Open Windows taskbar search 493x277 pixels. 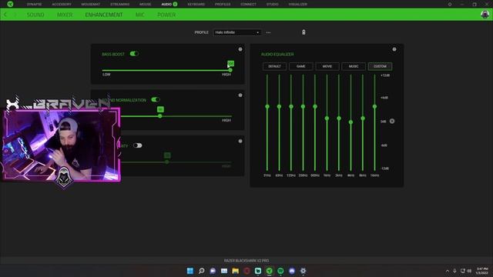(202, 271)
